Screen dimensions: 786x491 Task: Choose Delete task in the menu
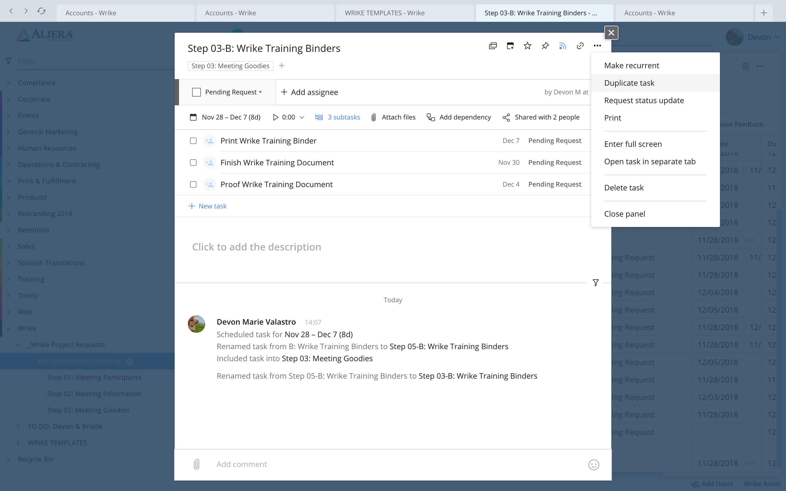(x=624, y=188)
